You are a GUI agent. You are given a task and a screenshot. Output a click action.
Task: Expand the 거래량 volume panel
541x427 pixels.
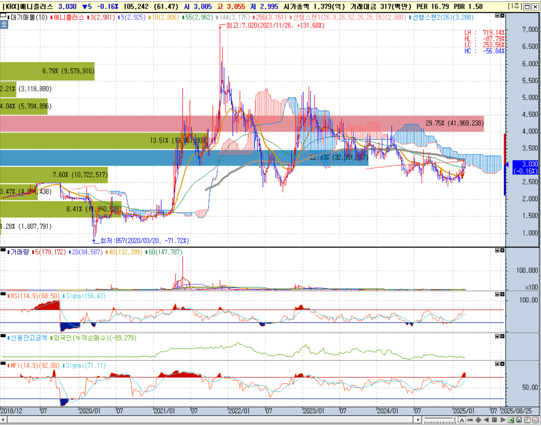coord(497,250)
